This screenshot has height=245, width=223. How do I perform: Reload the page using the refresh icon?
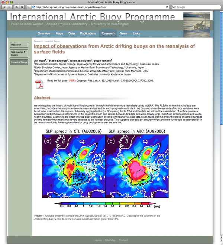click(x=167, y=7)
